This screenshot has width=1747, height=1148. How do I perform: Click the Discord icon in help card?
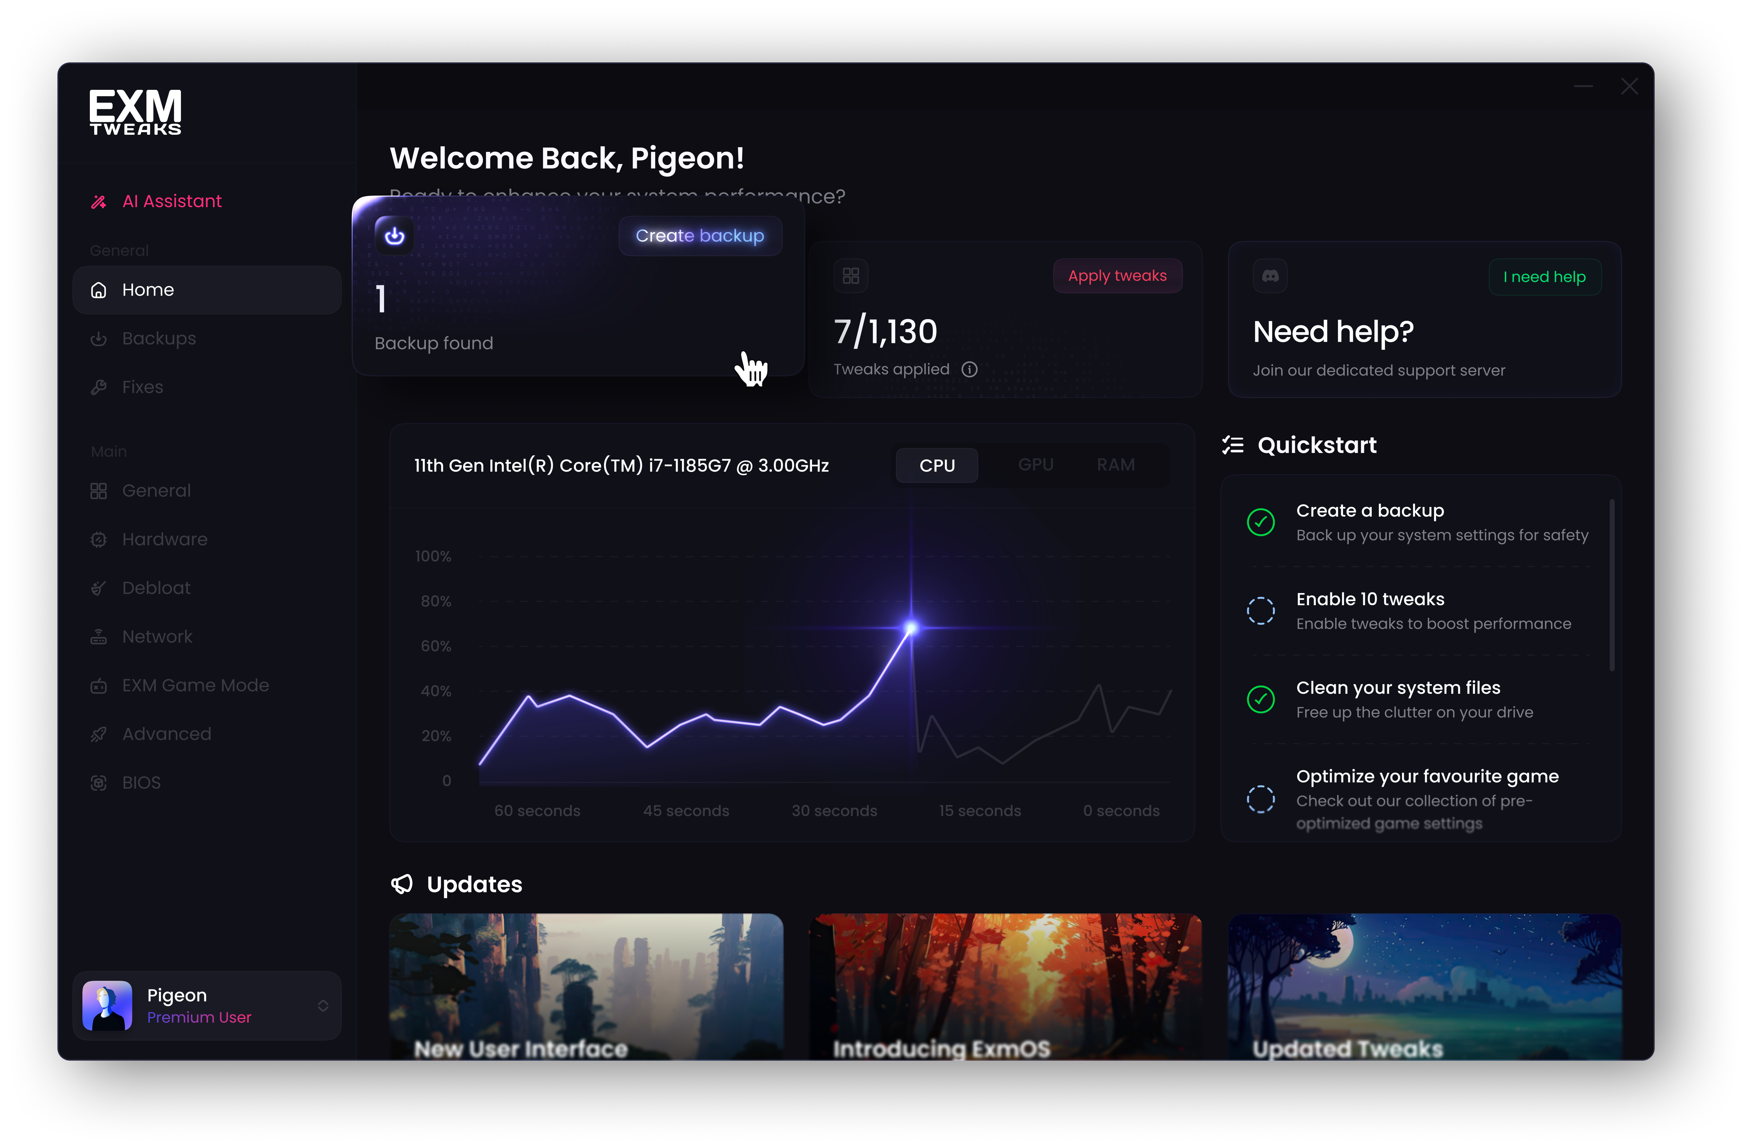click(1270, 276)
